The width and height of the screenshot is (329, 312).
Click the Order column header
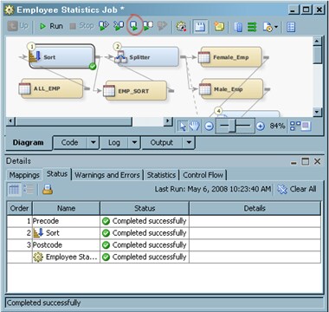coord(19,208)
